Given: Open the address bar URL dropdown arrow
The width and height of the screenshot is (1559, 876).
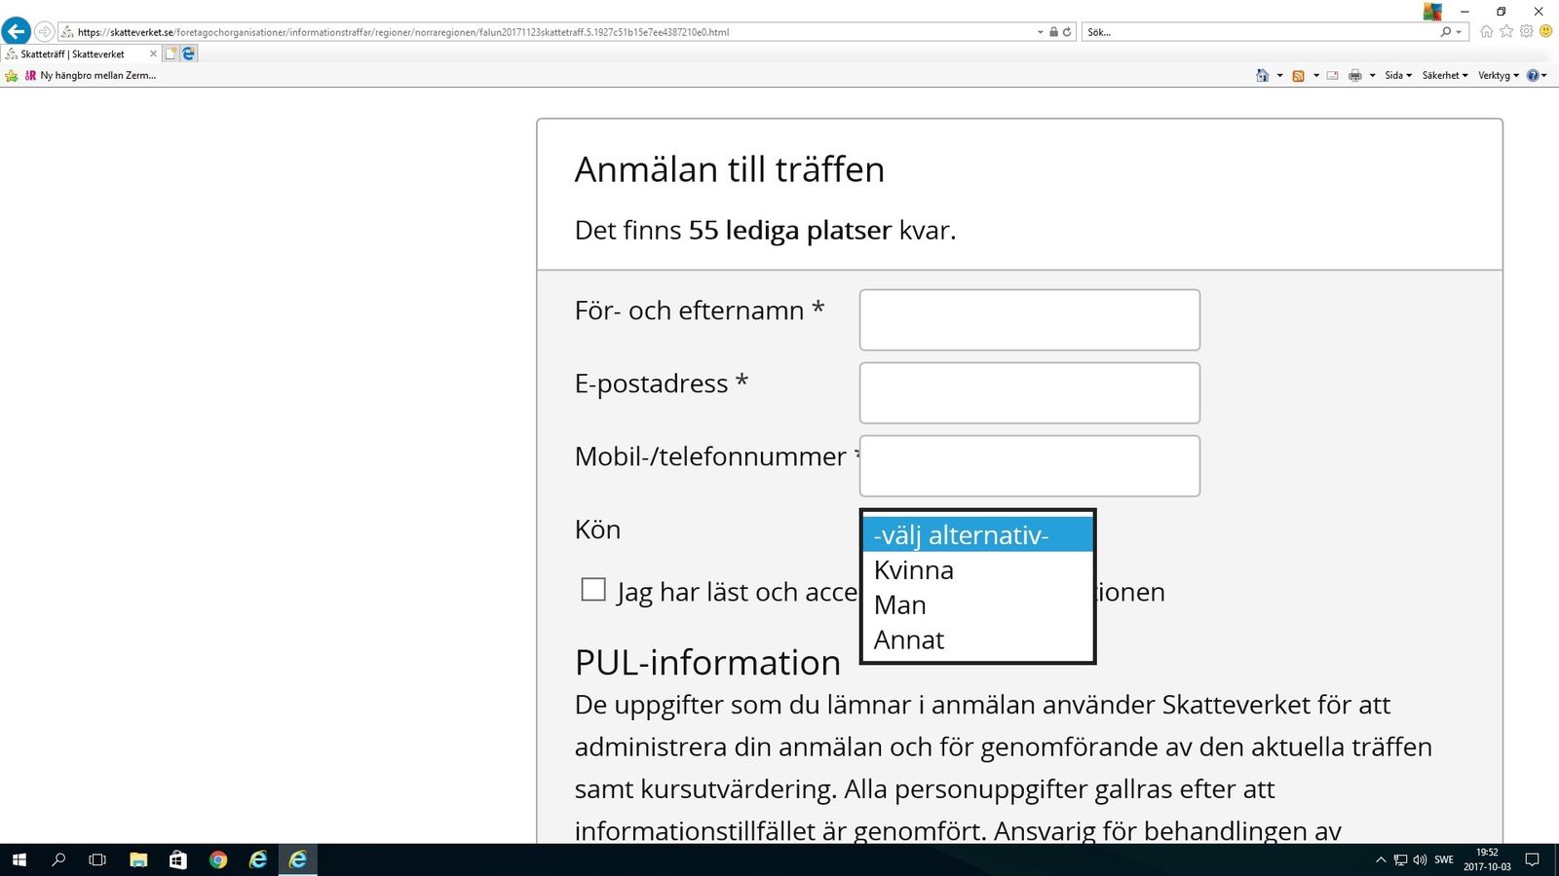Looking at the screenshot, I should [1040, 32].
